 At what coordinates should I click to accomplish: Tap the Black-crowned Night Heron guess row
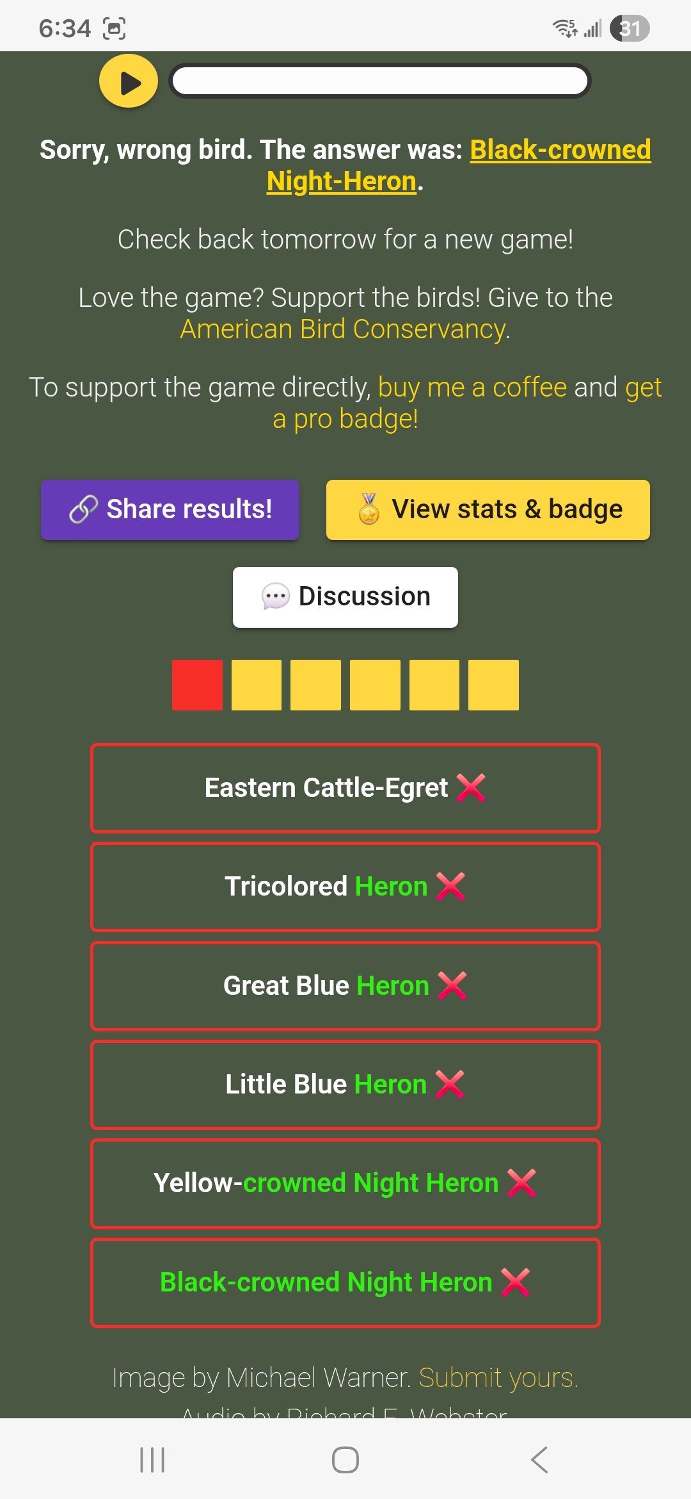(x=345, y=1282)
